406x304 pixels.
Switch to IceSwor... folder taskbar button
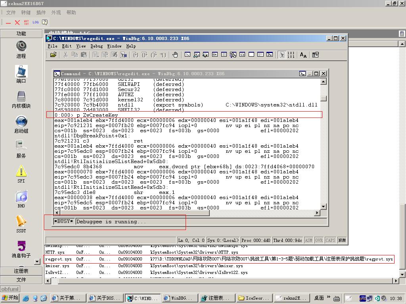click(x=255, y=298)
